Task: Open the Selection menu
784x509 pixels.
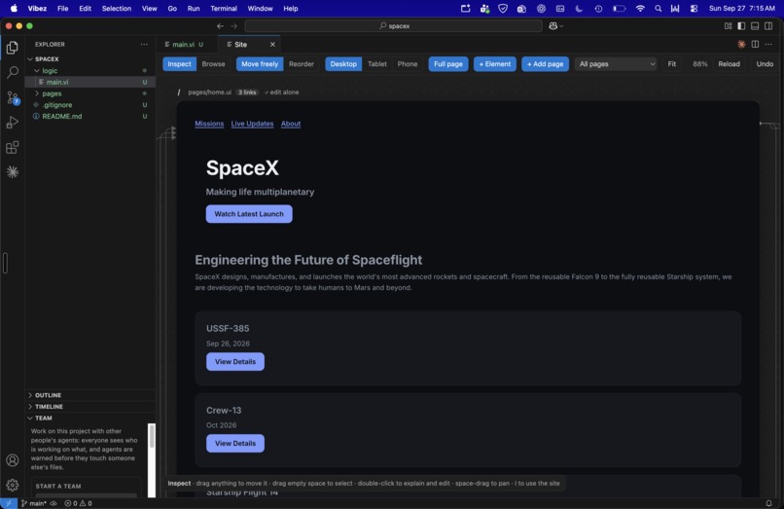Action: click(117, 9)
